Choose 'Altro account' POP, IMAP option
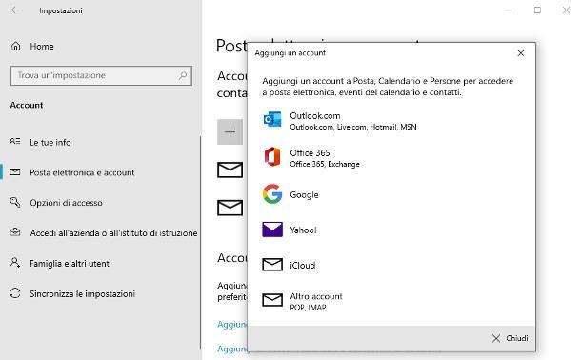This screenshot has height=360, width=581. pos(391,301)
